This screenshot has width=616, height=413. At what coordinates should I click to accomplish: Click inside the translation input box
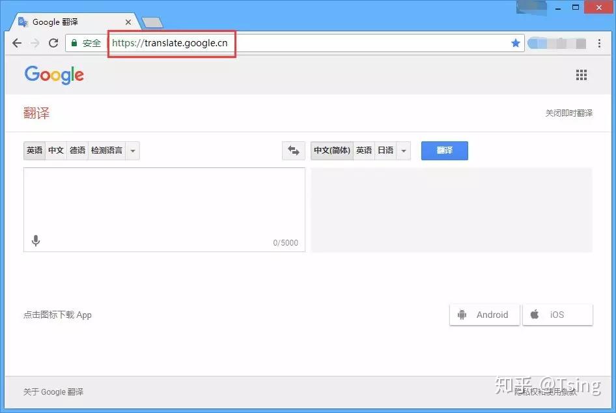click(x=163, y=202)
